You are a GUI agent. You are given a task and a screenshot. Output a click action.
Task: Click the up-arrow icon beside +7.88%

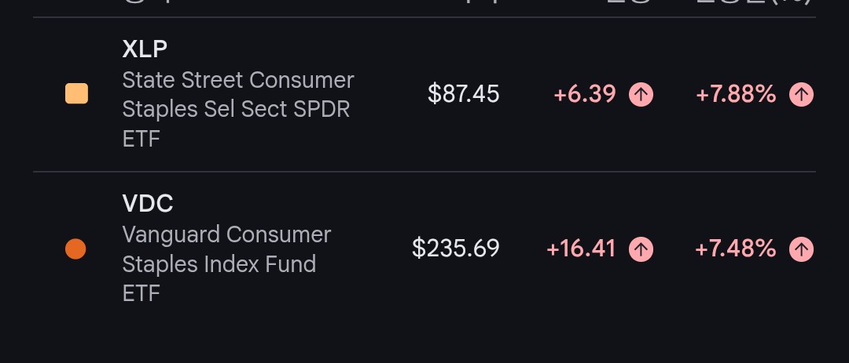pos(801,95)
